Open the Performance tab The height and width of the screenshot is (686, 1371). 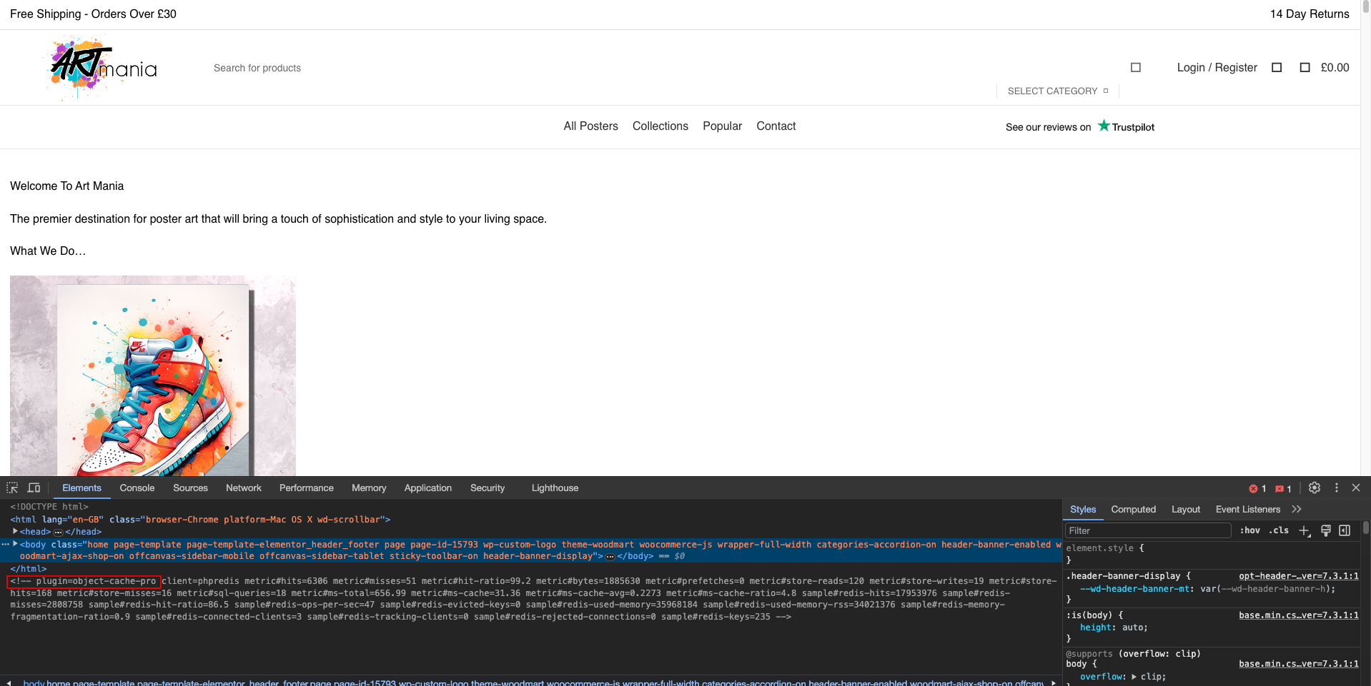click(307, 488)
